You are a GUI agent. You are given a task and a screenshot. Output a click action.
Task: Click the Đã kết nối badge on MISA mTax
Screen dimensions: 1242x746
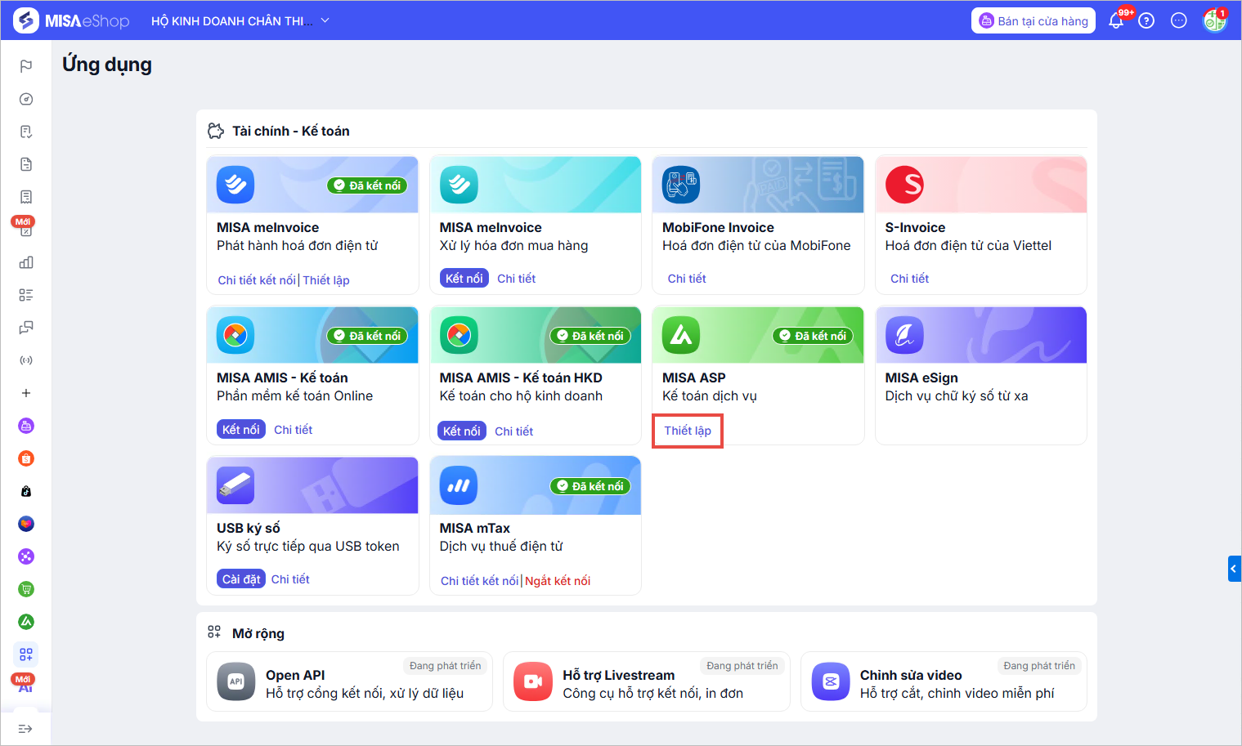point(590,486)
